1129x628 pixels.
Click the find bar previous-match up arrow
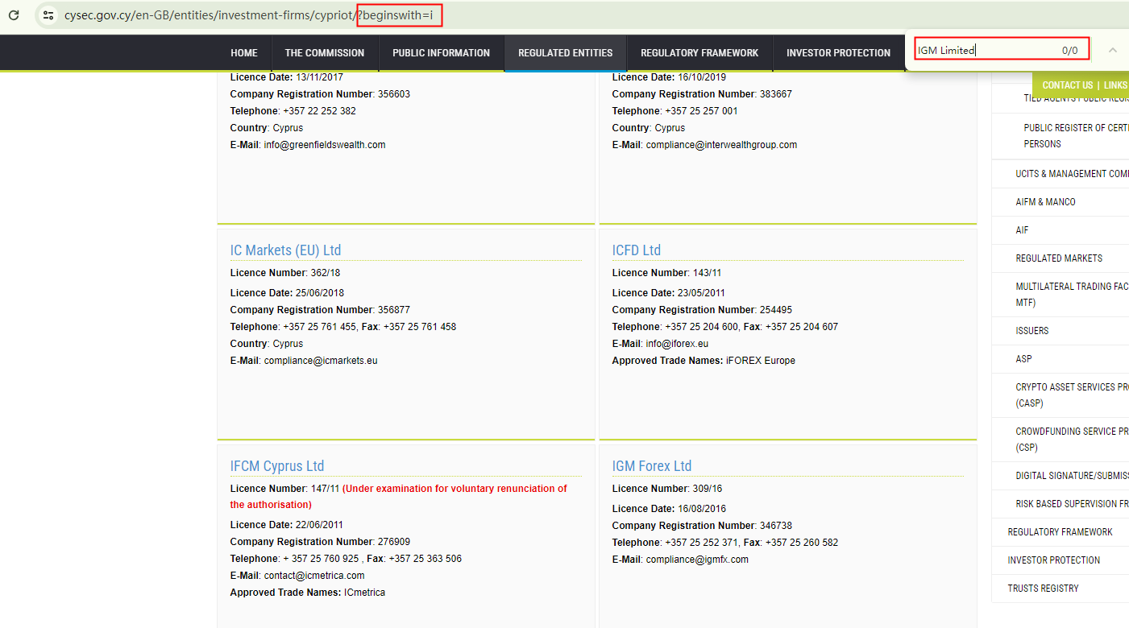(x=1112, y=50)
